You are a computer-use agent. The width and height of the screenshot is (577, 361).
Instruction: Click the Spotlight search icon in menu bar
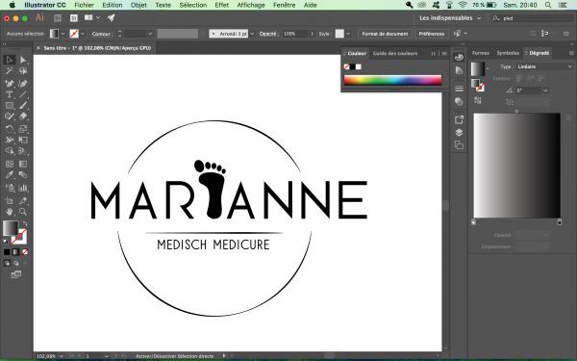click(548, 5)
